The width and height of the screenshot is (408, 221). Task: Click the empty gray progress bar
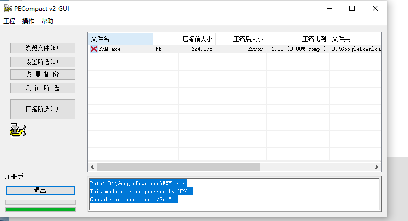[x=40, y=202]
